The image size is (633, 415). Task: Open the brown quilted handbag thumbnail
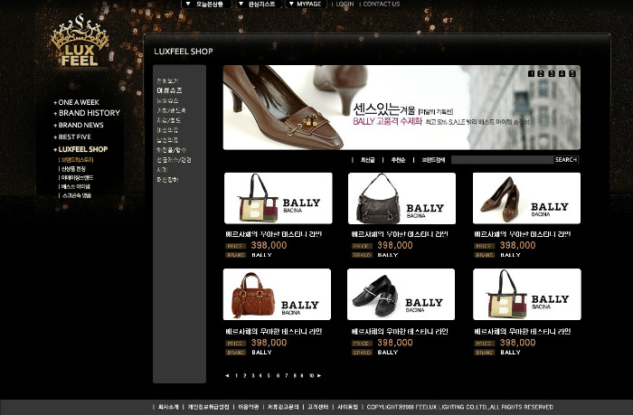coord(277,294)
